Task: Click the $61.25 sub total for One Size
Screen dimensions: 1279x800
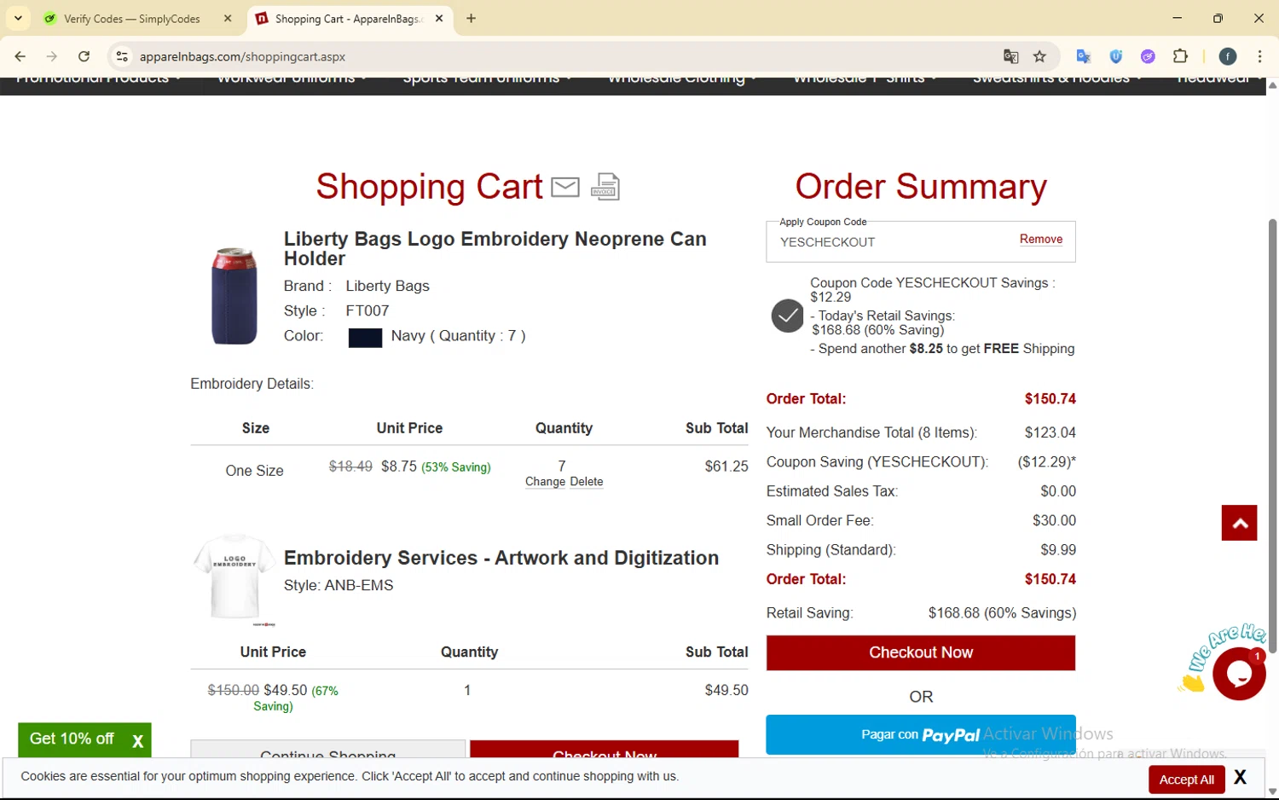Action: (x=726, y=467)
